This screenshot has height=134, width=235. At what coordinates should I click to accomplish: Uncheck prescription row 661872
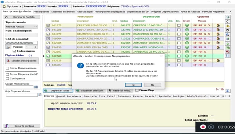[48, 25]
